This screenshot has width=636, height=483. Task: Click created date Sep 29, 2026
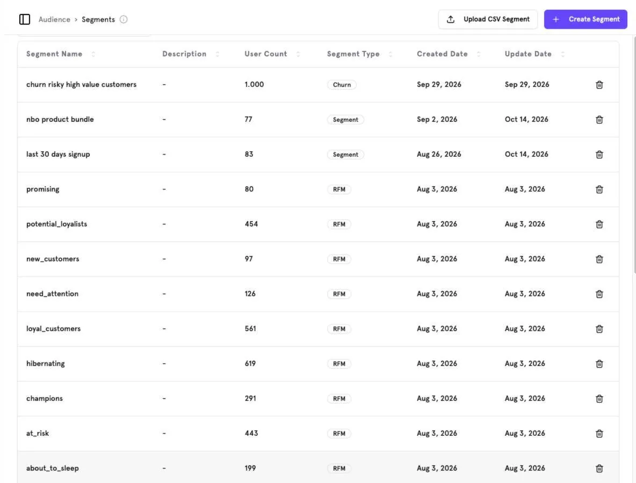[439, 84]
